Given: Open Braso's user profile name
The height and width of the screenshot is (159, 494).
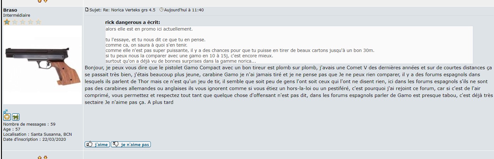Looking at the screenshot, I should (x=10, y=10).
